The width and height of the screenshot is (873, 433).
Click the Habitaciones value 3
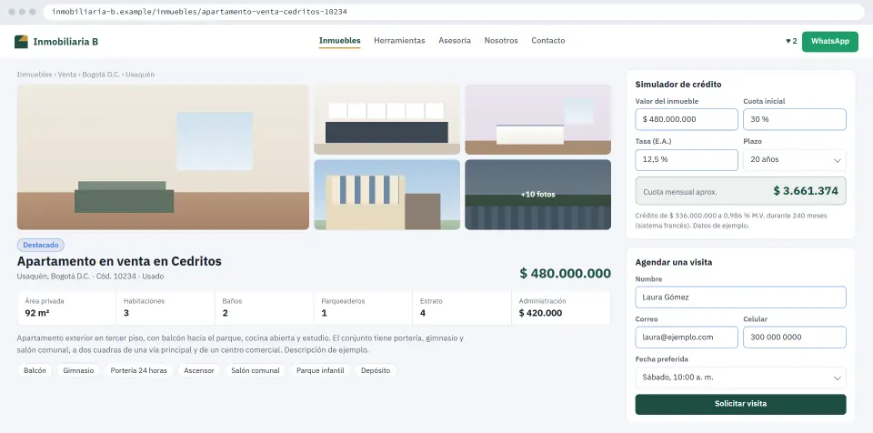(x=126, y=313)
